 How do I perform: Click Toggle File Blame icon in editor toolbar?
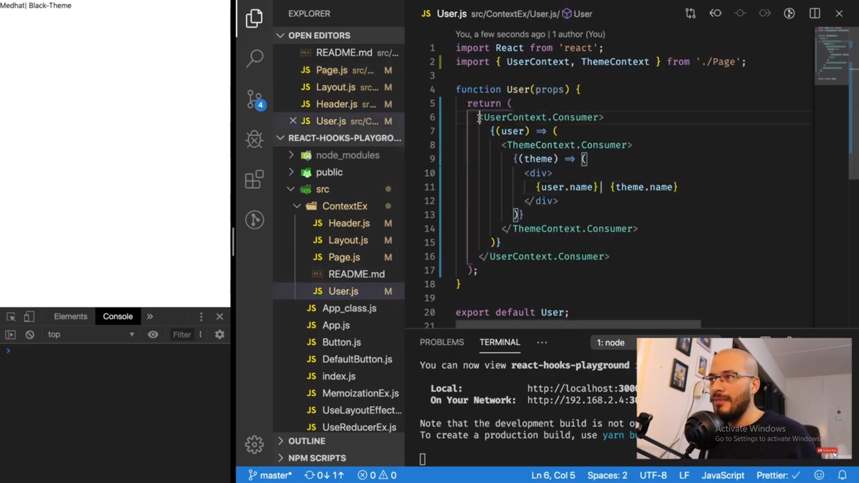[x=789, y=13]
